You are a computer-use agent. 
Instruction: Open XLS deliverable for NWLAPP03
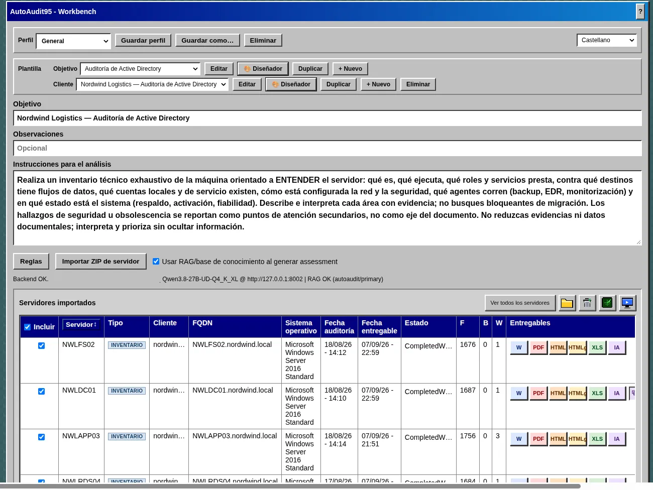[597, 439]
